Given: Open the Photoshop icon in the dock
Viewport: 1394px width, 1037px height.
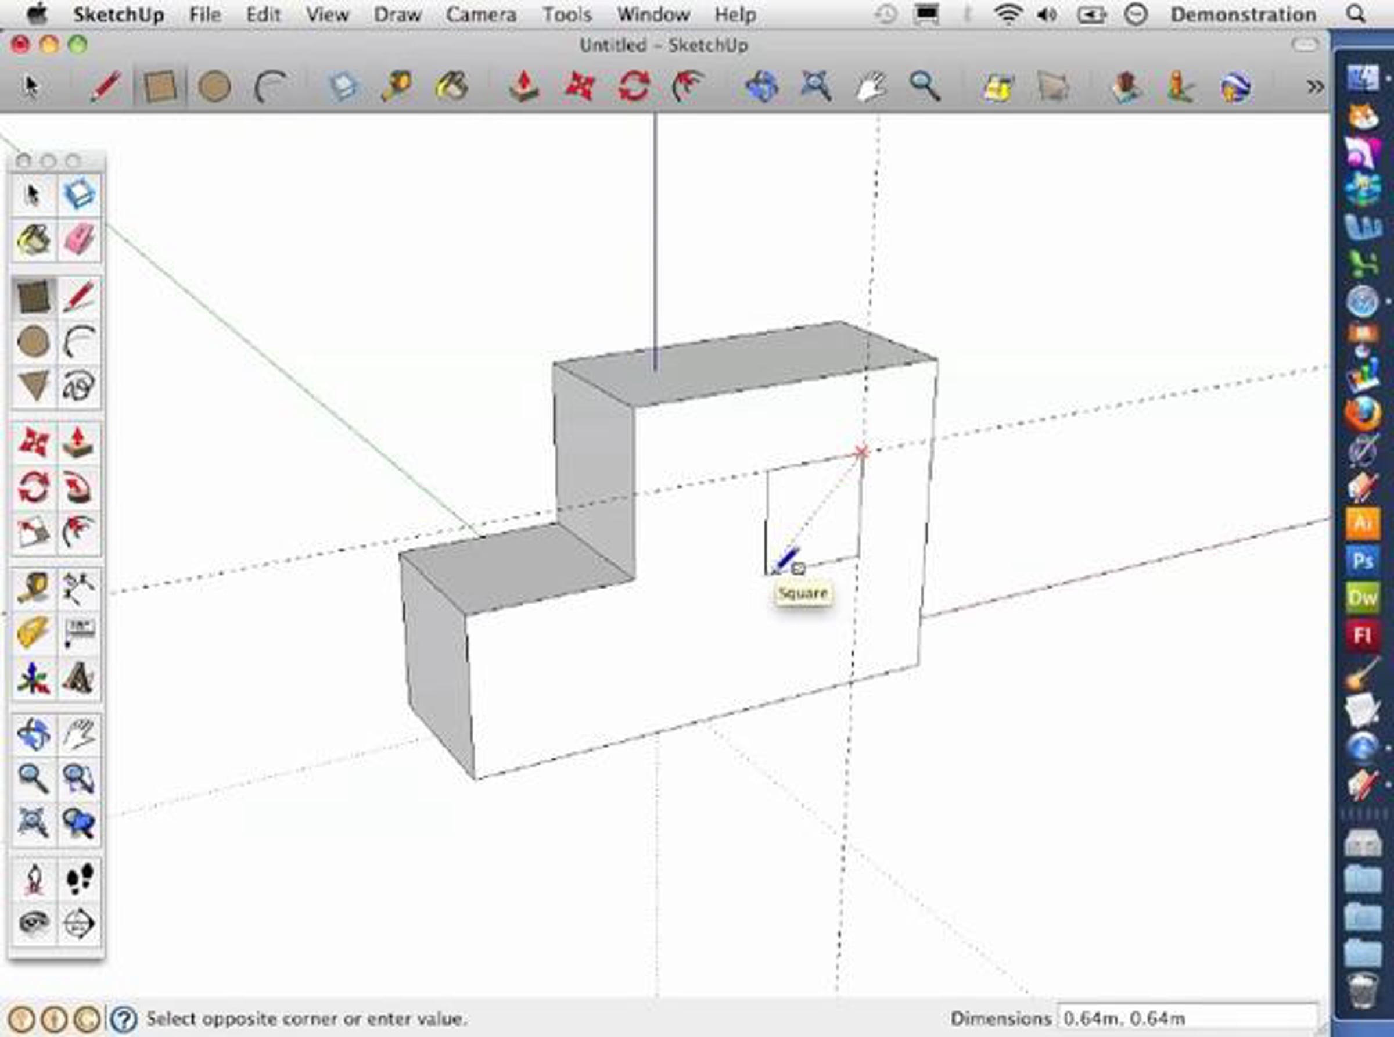Looking at the screenshot, I should pos(1362,560).
